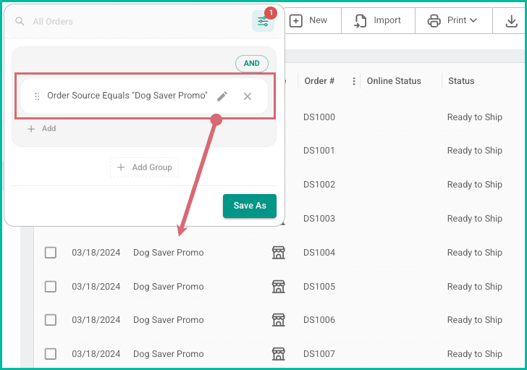Click the Order Source Equals filter text
The height and width of the screenshot is (370, 527).
coord(127,96)
